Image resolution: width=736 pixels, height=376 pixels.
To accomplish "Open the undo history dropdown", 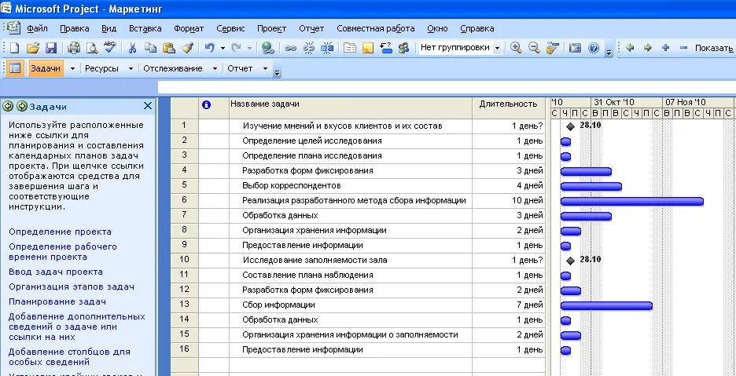I will pyautogui.click(x=223, y=49).
